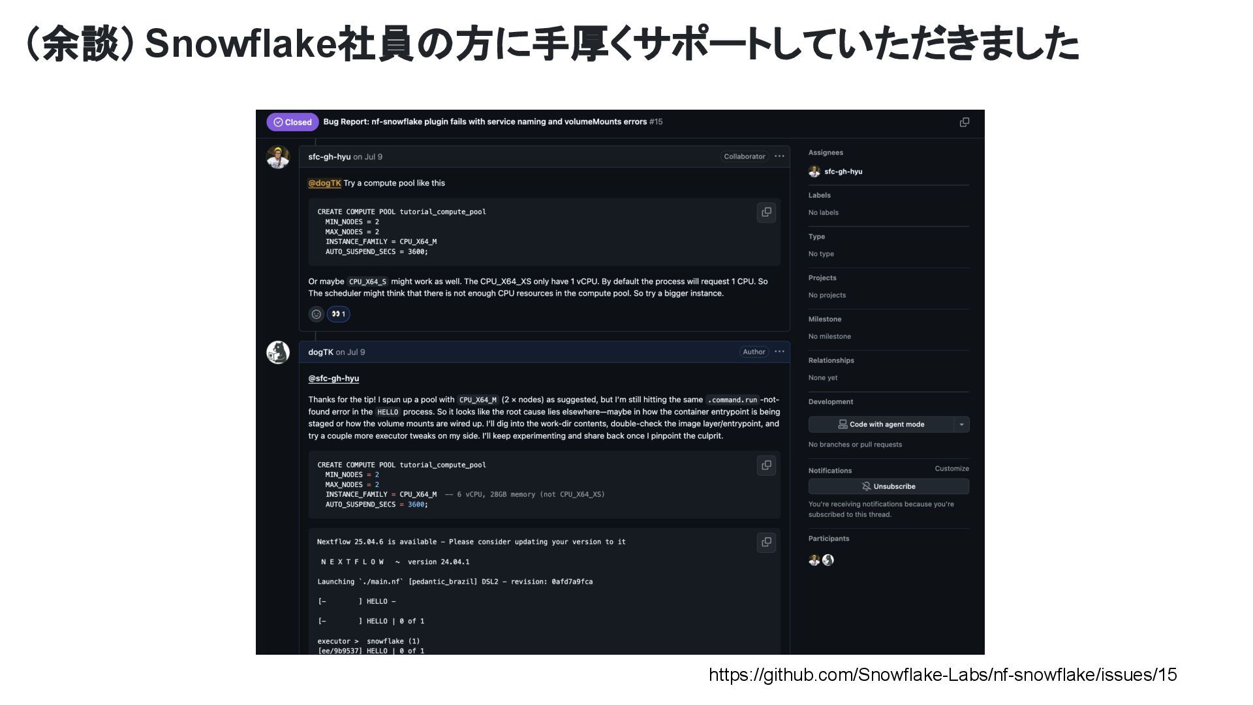
Task: Unsubscribe from thread notifications
Action: pyautogui.click(x=888, y=486)
